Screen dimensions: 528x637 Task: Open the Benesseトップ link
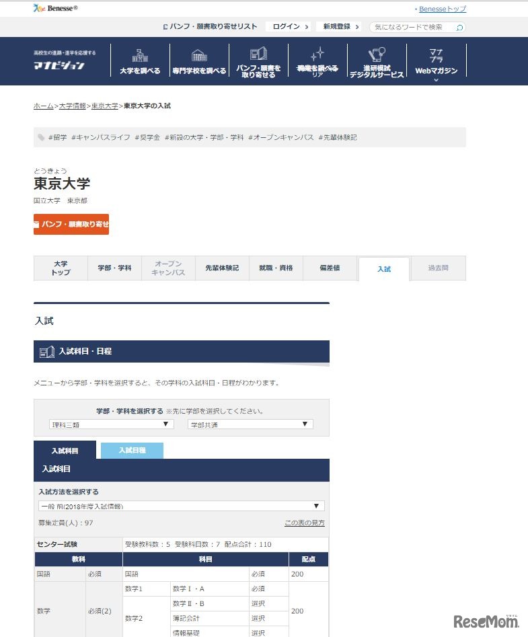pyautogui.click(x=443, y=9)
